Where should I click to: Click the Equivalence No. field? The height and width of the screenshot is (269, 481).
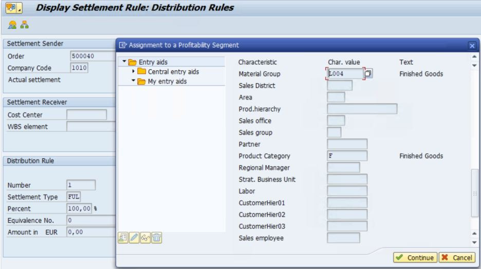91,220
